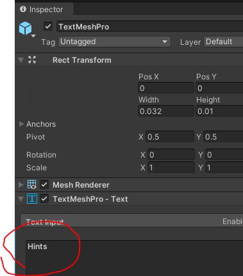Disable the TextMeshPro - Text checkbox

coord(44,199)
